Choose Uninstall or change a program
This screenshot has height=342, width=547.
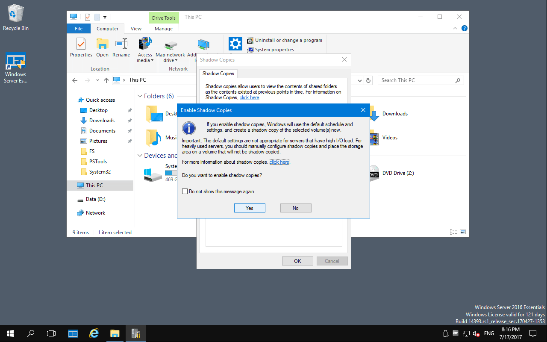click(285, 40)
